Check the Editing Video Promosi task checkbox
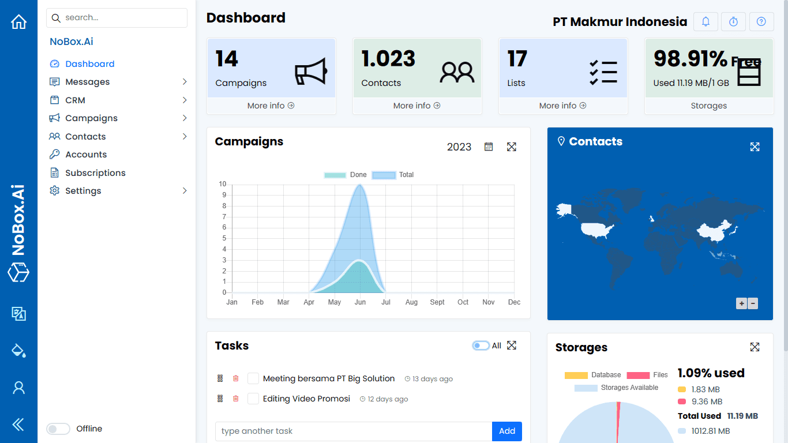 point(253,398)
